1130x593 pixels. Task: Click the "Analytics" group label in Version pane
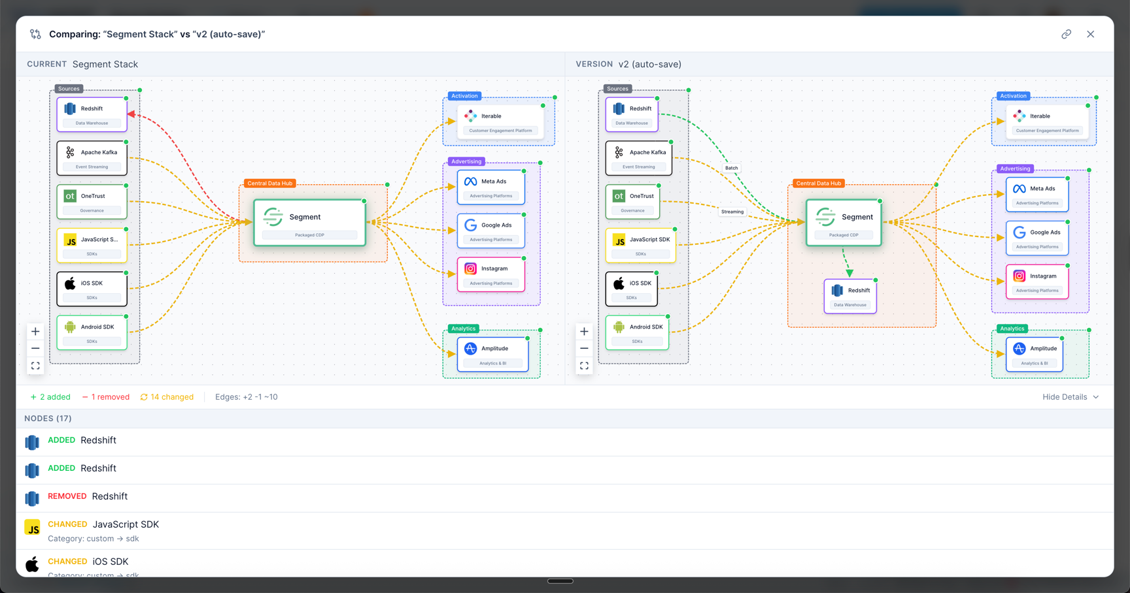point(1012,329)
